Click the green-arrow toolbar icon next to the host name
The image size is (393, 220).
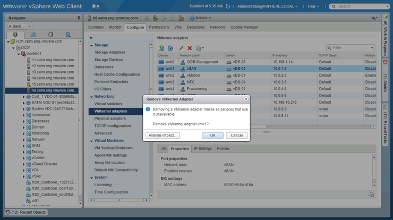click(156, 18)
